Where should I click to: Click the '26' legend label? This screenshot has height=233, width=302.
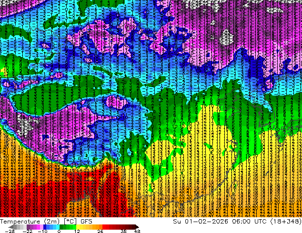pyautogui.click(x=100, y=231)
